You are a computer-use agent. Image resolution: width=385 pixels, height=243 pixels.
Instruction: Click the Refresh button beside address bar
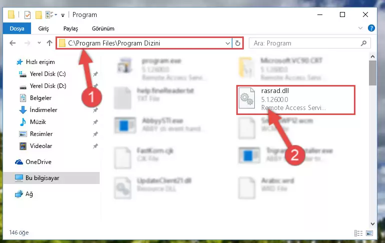pos(237,43)
